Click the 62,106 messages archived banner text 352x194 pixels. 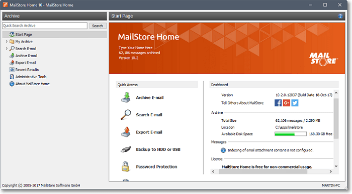139,53
